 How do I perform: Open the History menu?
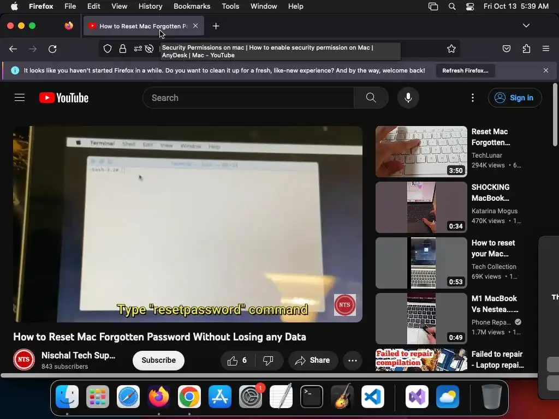150,6
